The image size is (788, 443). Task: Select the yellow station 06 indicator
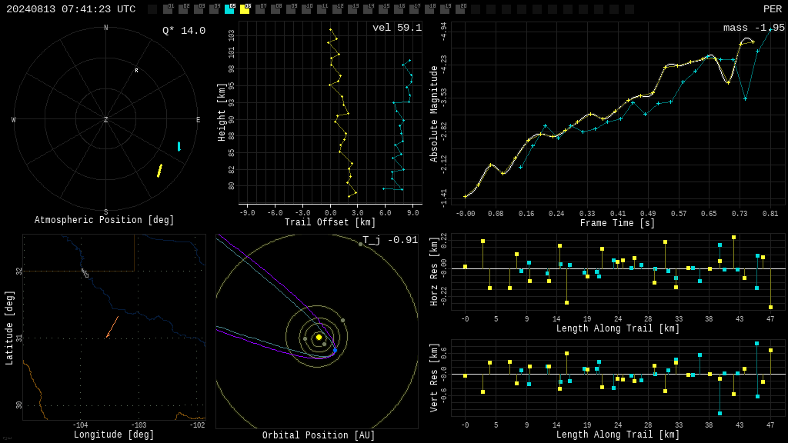click(245, 9)
